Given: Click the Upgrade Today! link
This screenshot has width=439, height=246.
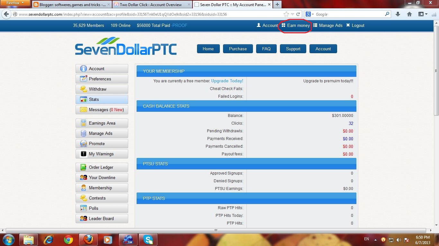Looking at the screenshot, I should click(227, 81).
